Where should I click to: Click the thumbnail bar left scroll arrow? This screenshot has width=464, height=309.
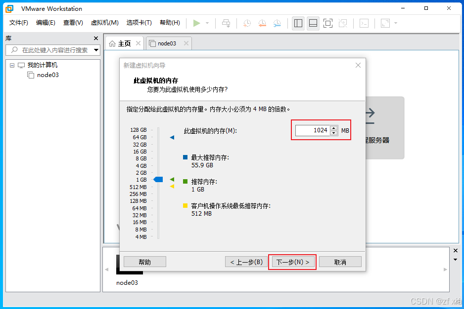pyautogui.click(x=107, y=270)
